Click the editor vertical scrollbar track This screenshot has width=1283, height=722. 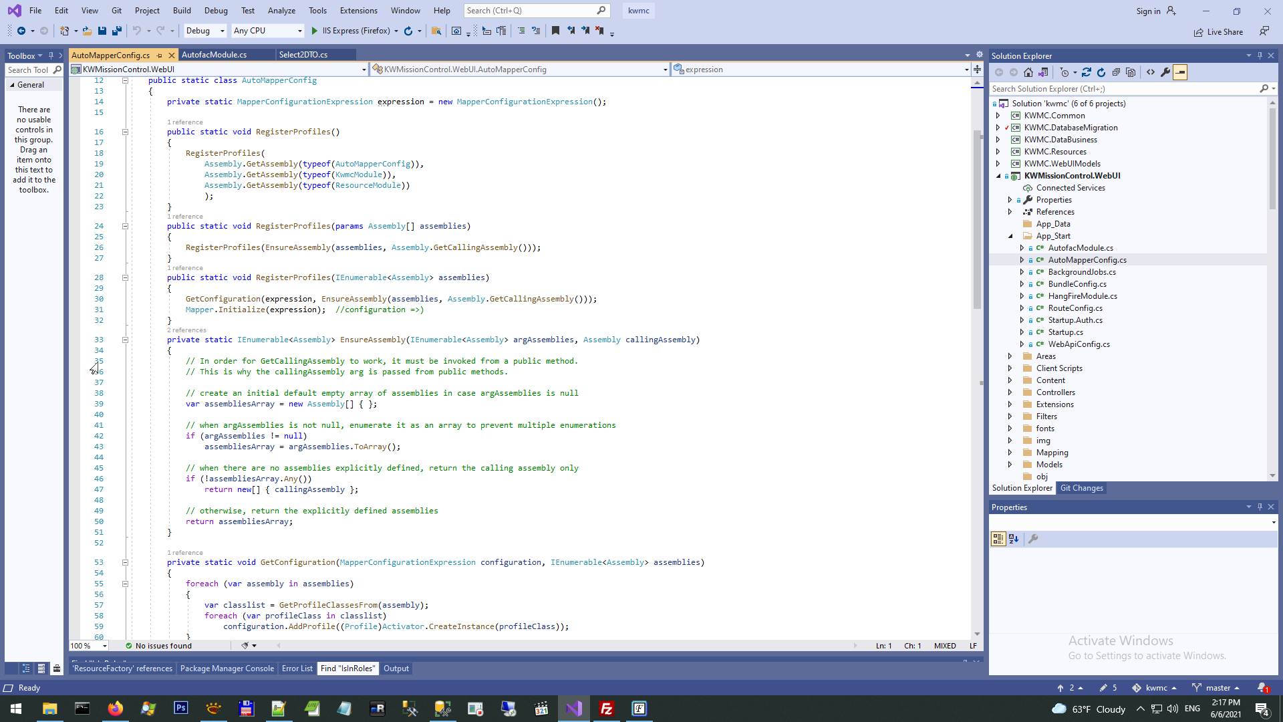tap(977, 468)
